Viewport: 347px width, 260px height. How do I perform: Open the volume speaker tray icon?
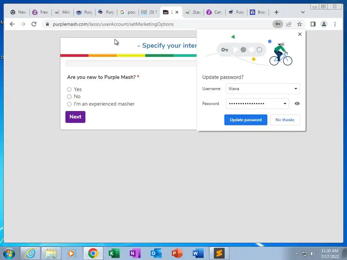click(313, 254)
